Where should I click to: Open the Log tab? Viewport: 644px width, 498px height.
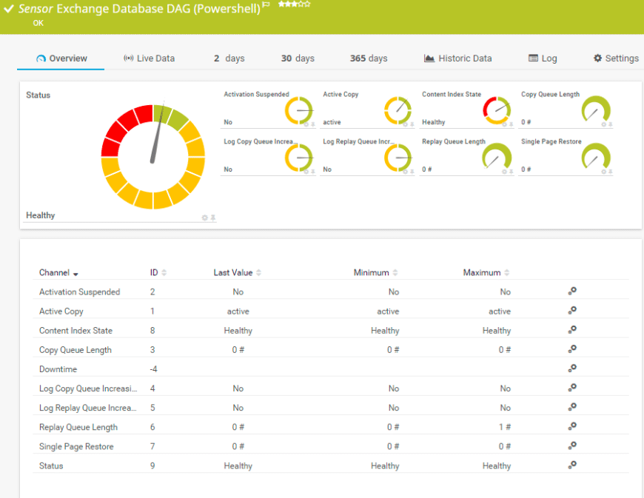click(x=543, y=58)
